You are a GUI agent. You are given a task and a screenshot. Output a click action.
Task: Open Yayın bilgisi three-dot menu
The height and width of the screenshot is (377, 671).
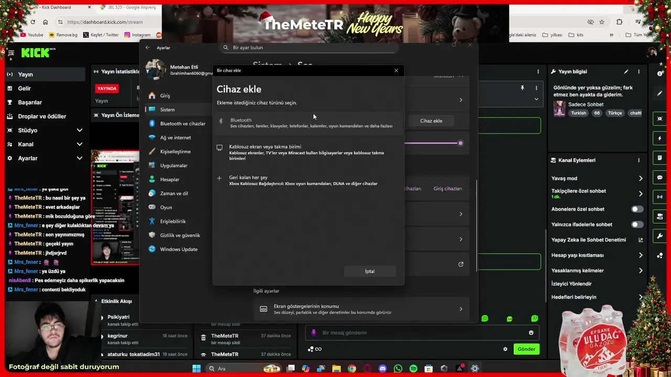pyautogui.click(x=638, y=72)
